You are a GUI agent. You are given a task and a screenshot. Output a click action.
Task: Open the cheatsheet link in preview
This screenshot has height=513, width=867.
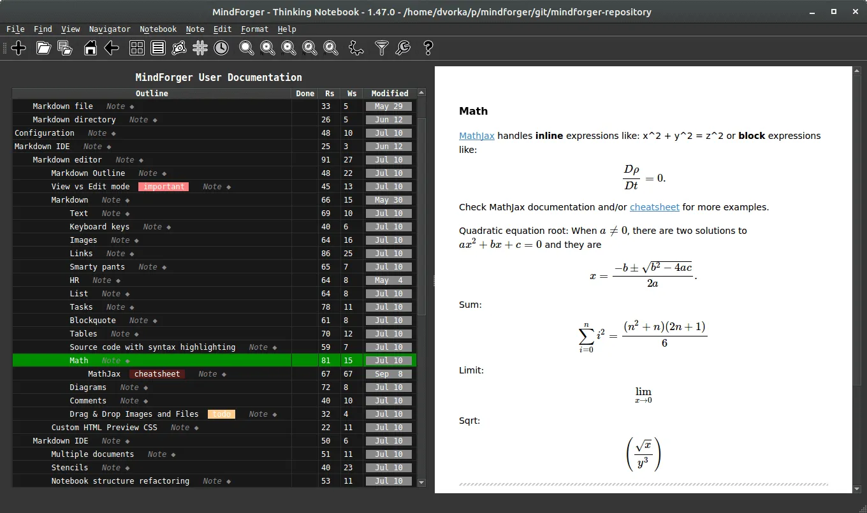point(655,207)
